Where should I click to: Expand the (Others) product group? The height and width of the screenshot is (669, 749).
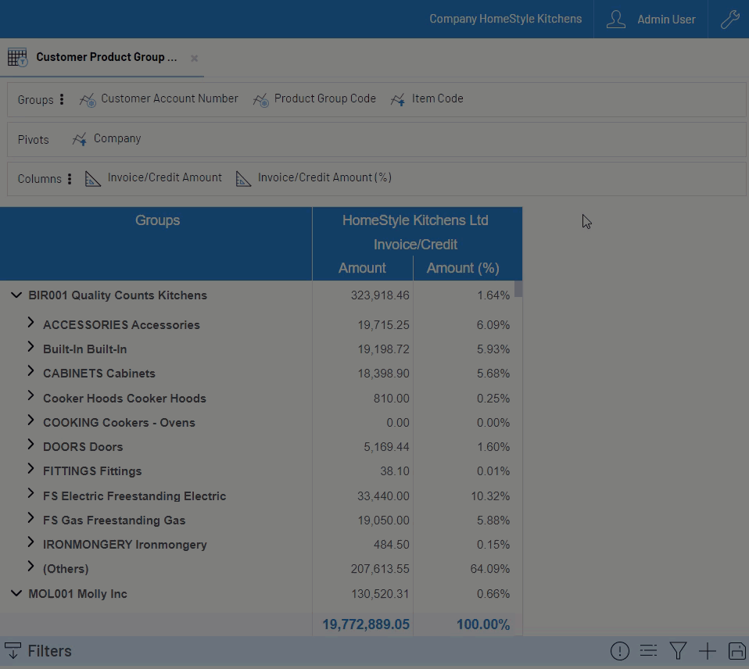(x=31, y=567)
